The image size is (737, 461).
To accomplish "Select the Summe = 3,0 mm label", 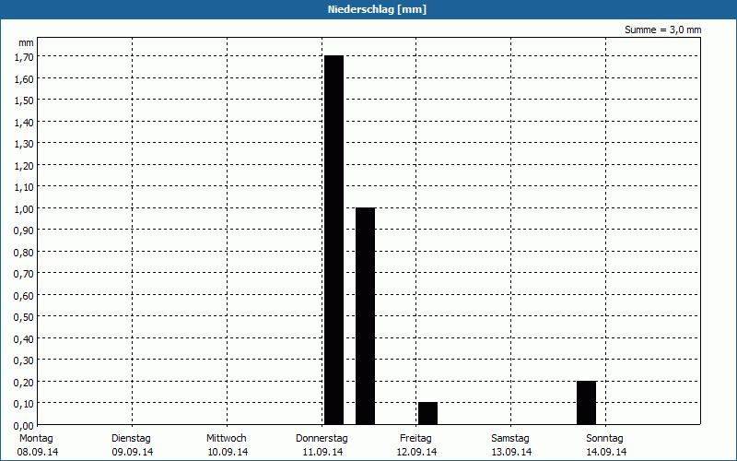I will (662, 30).
